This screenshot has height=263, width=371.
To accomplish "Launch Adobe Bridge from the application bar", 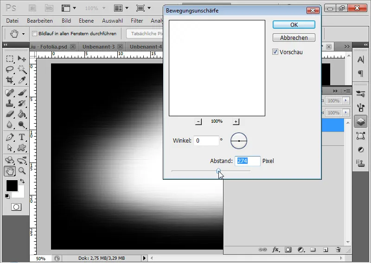I will (x=32, y=8).
